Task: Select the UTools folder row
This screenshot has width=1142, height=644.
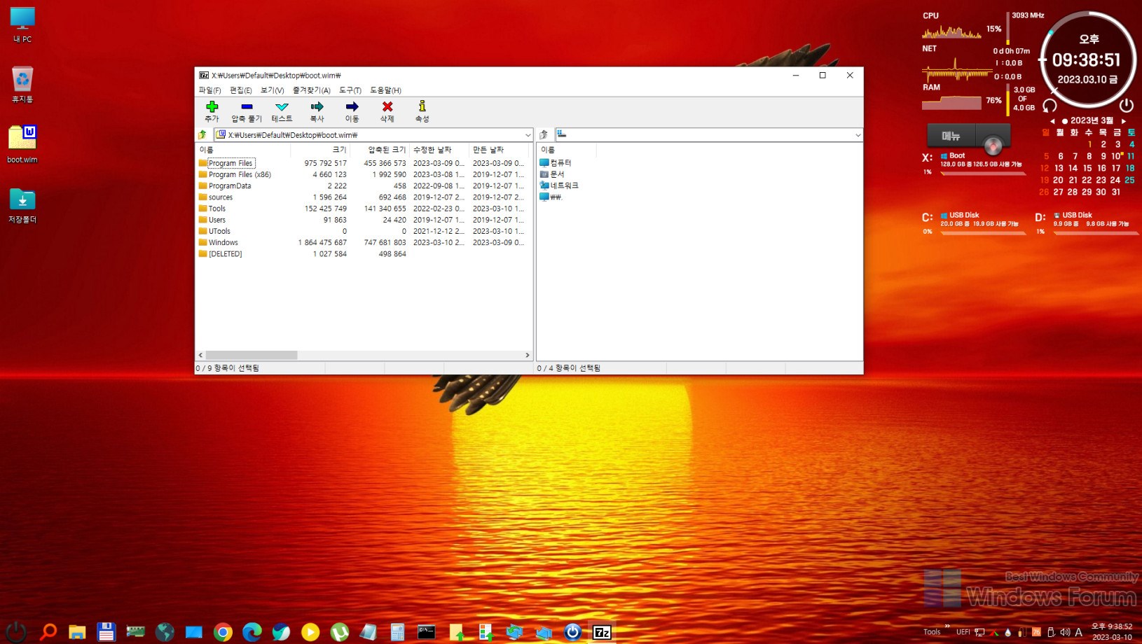Action: (x=363, y=231)
